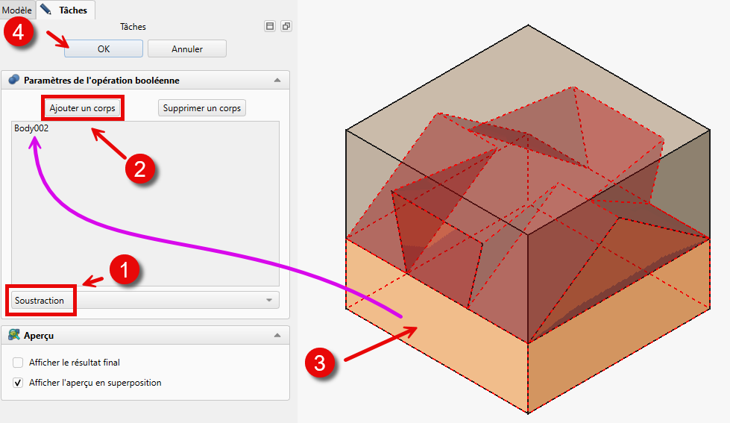This screenshot has width=730, height=423.
Task: Uncheck 'Afficher l'aperçu en superposition' checkbox
Action: pos(18,383)
